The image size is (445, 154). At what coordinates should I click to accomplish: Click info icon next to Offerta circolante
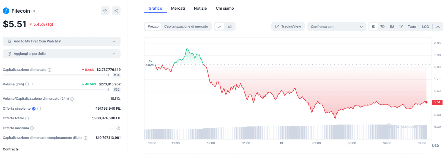pos(39,109)
